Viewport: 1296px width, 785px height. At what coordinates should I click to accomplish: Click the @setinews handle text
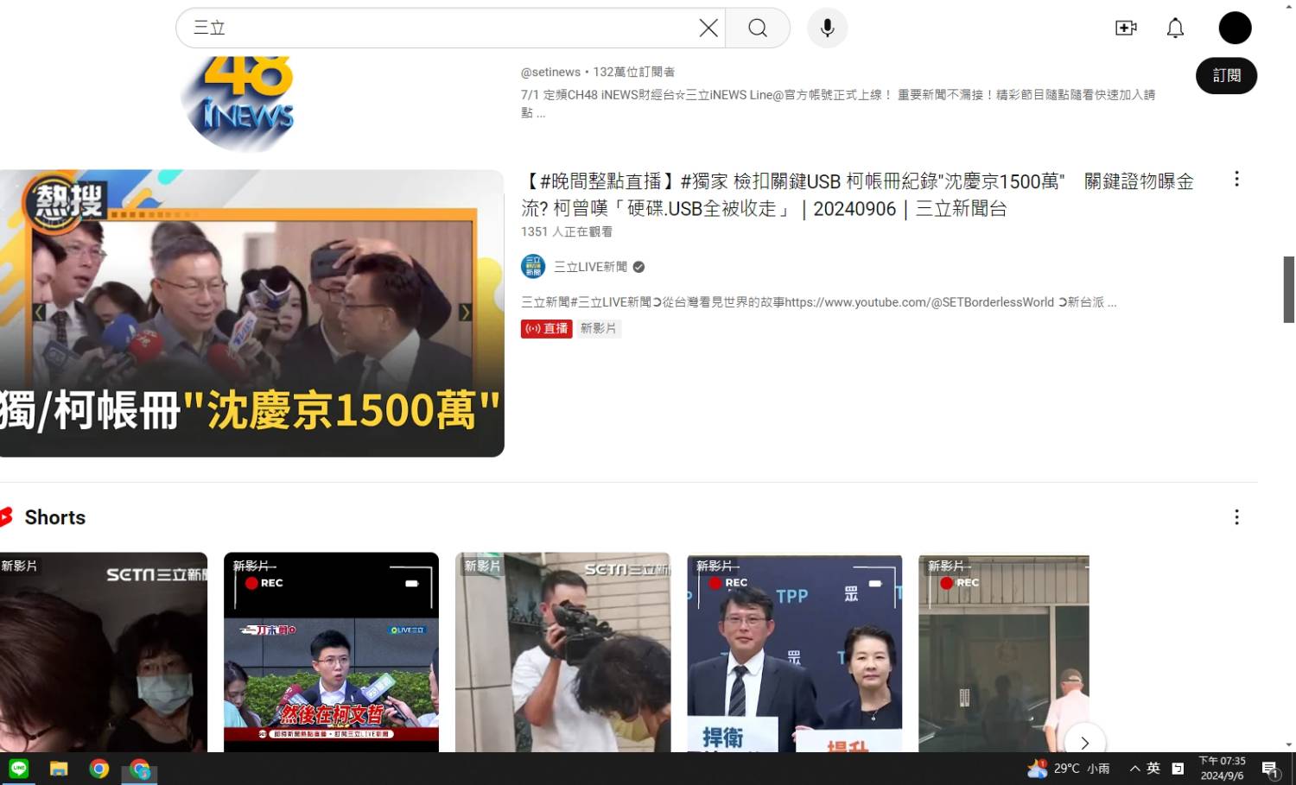point(550,72)
